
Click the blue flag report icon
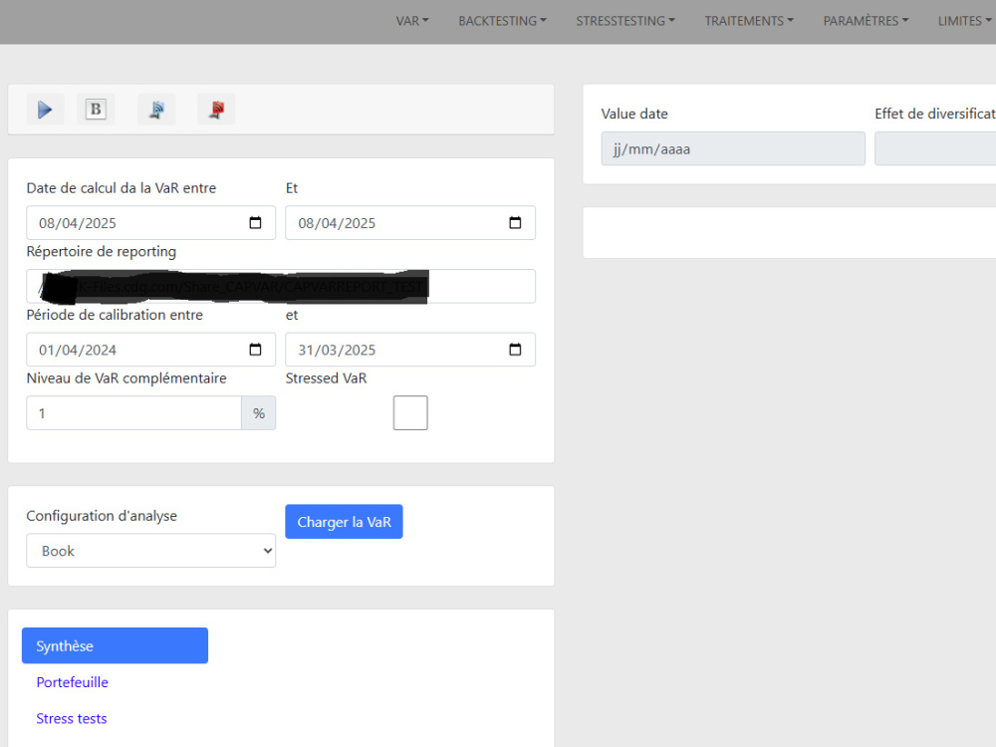click(157, 110)
